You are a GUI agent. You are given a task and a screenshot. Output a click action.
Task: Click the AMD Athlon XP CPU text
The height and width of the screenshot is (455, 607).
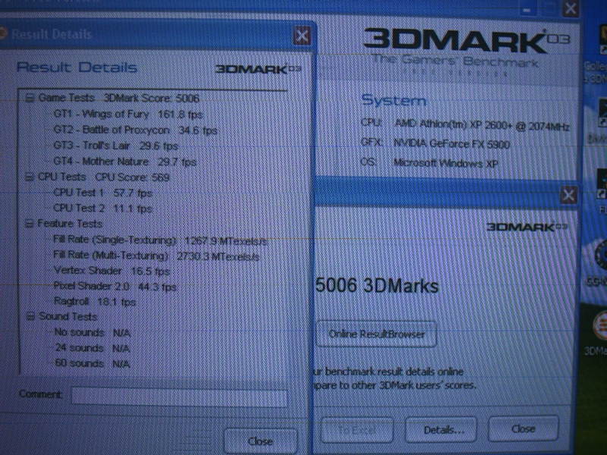pyautogui.click(x=482, y=124)
